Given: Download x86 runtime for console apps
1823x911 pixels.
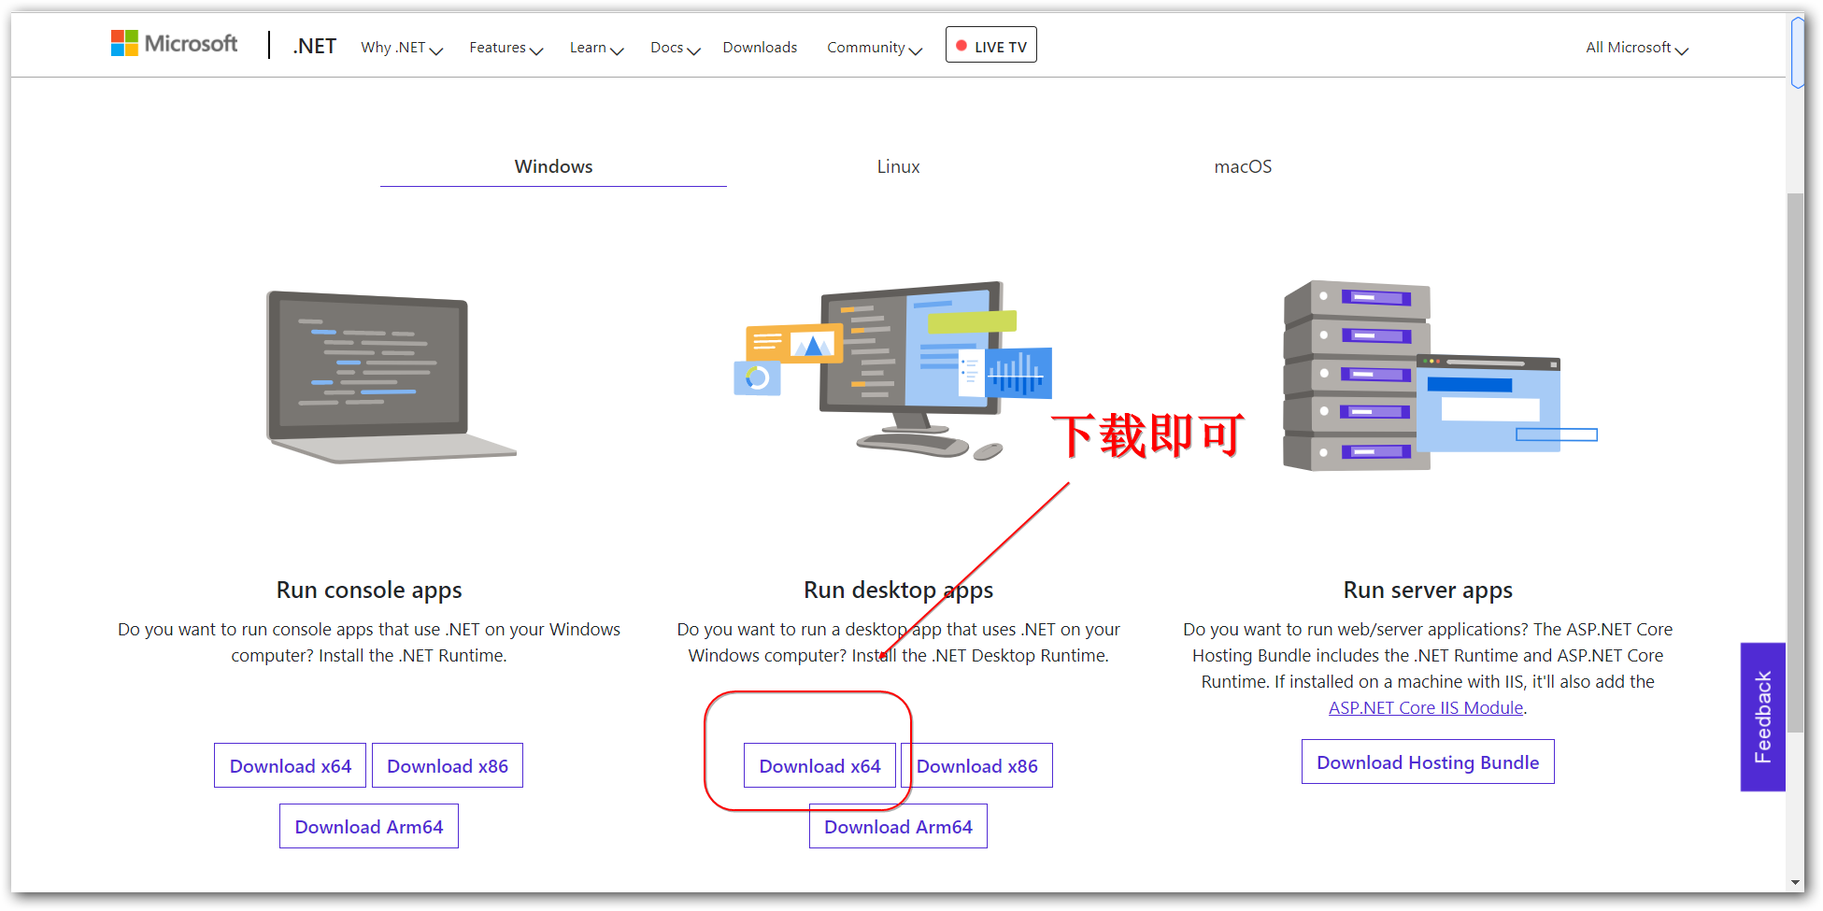Looking at the screenshot, I should click(x=448, y=765).
